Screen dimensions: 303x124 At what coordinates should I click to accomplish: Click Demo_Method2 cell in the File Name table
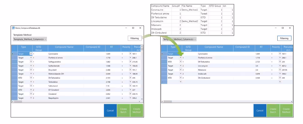[190, 21]
